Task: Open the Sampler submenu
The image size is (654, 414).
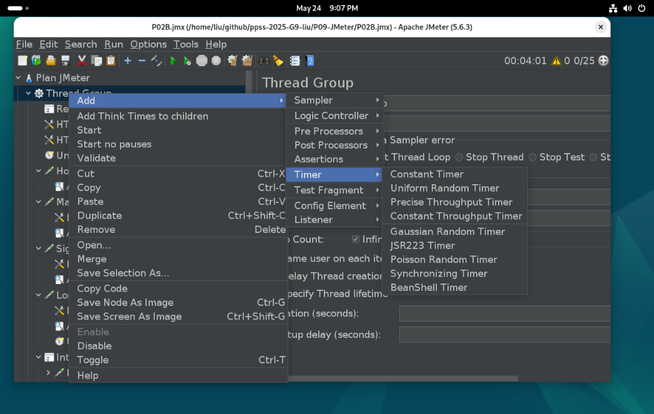Action: pyautogui.click(x=334, y=100)
